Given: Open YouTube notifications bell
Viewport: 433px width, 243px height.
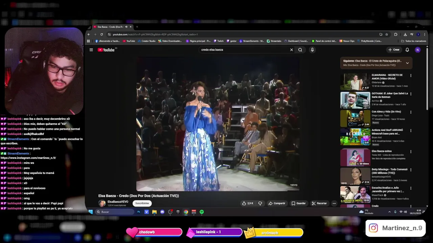Looking at the screenshot, I should tap(407, 50).
